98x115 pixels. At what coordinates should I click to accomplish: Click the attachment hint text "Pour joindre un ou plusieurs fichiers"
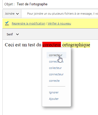pos(50,14)
